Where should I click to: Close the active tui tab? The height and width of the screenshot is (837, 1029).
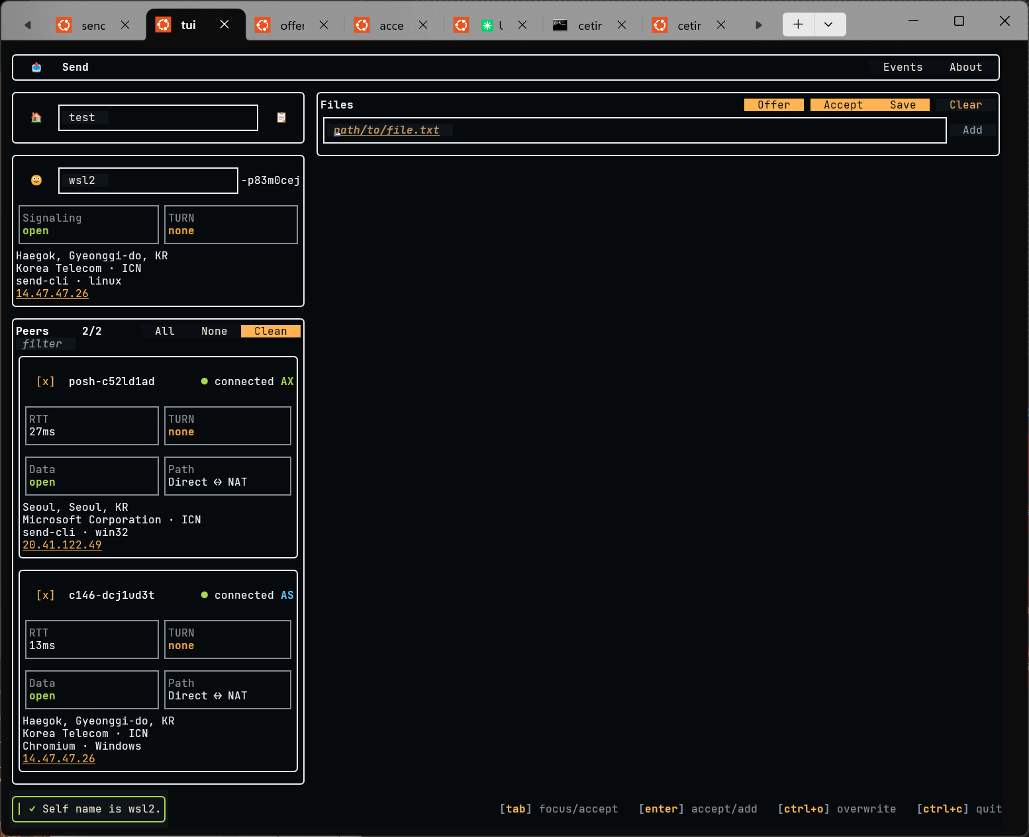click(224, 24)
